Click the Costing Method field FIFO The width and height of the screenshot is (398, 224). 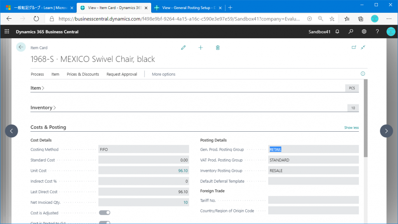(x=144, y=149)
